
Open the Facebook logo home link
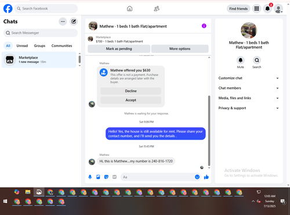coord(8,9)
